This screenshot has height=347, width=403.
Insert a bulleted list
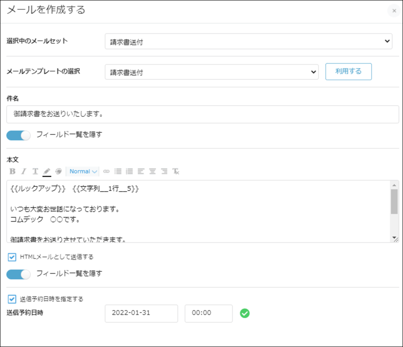click(118, 171)
